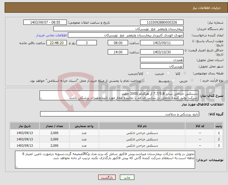Click the response deadline time 08:00
This screenshot has height=185, width=228.
coord(118,43)
